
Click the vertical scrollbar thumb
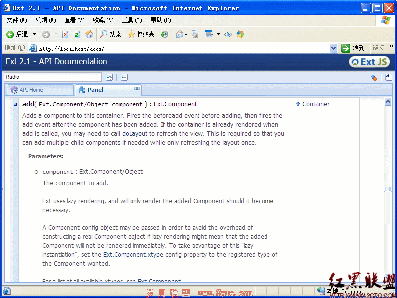(x=388, y=190)
